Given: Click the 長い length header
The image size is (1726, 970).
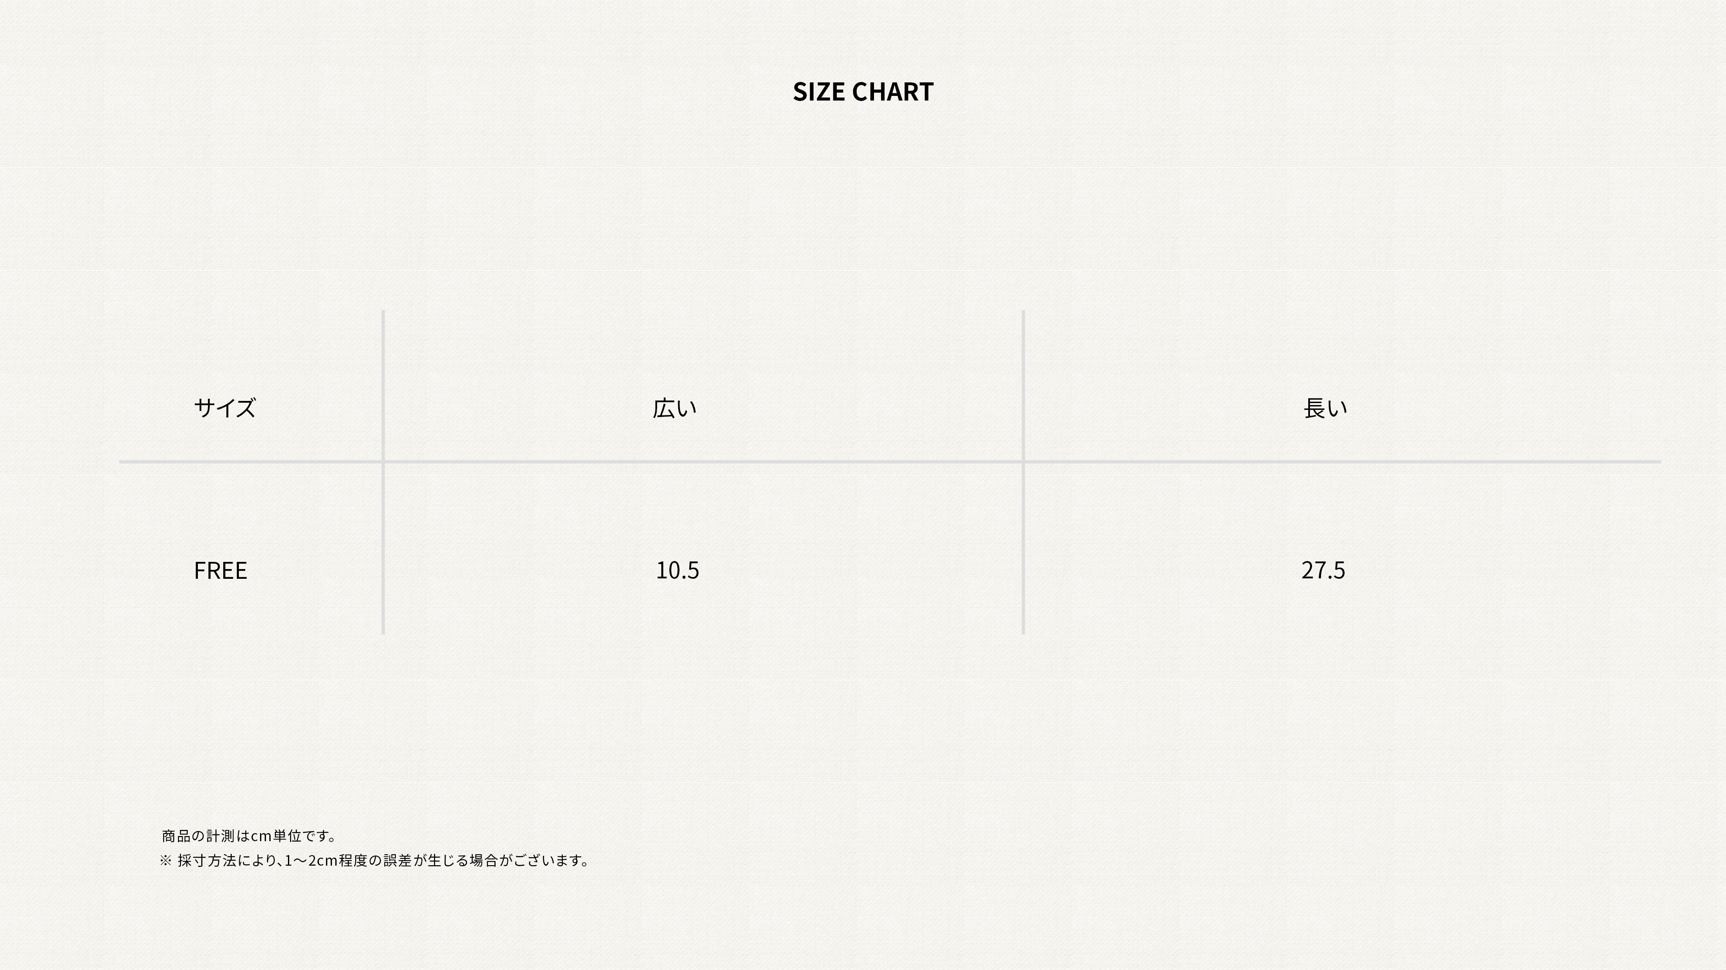Looking at the screenshot, I should (1325, 408).
